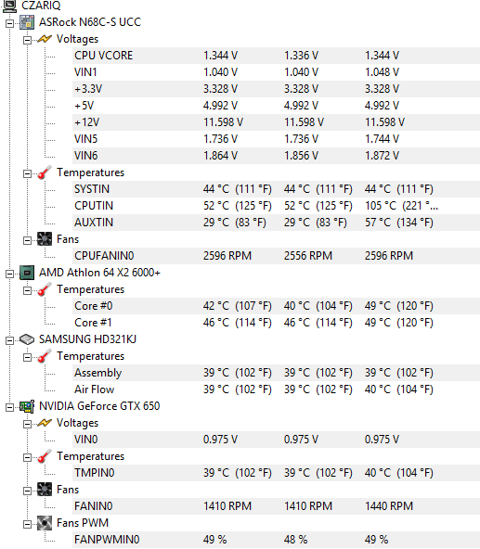This screenshot has height=549, width=480.
Task: Click the thermometer icon under AMD Athlon
Action: 45,289
